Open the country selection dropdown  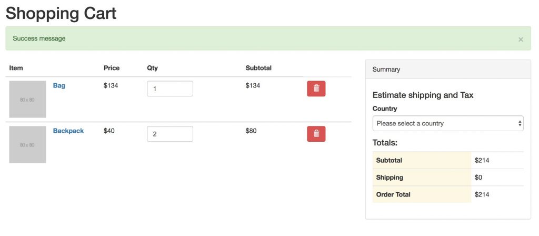pyautogui.click(x=447, y=123)
